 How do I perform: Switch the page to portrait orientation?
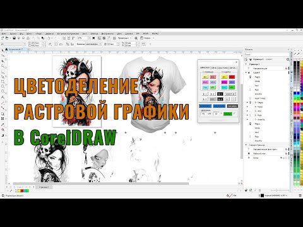tap(56, 44)
